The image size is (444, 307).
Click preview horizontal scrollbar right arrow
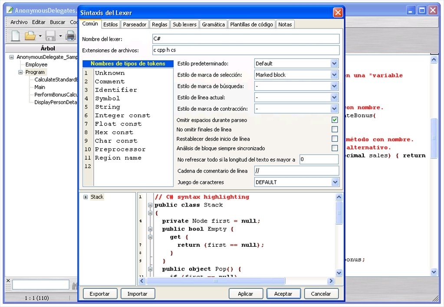click(331, 281)
